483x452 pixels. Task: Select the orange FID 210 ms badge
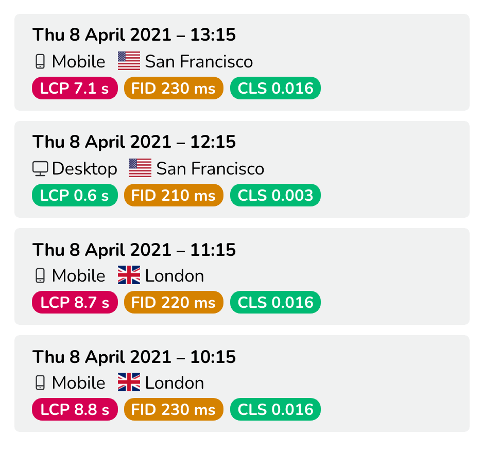pyautogui.click(x=174, y=195)
